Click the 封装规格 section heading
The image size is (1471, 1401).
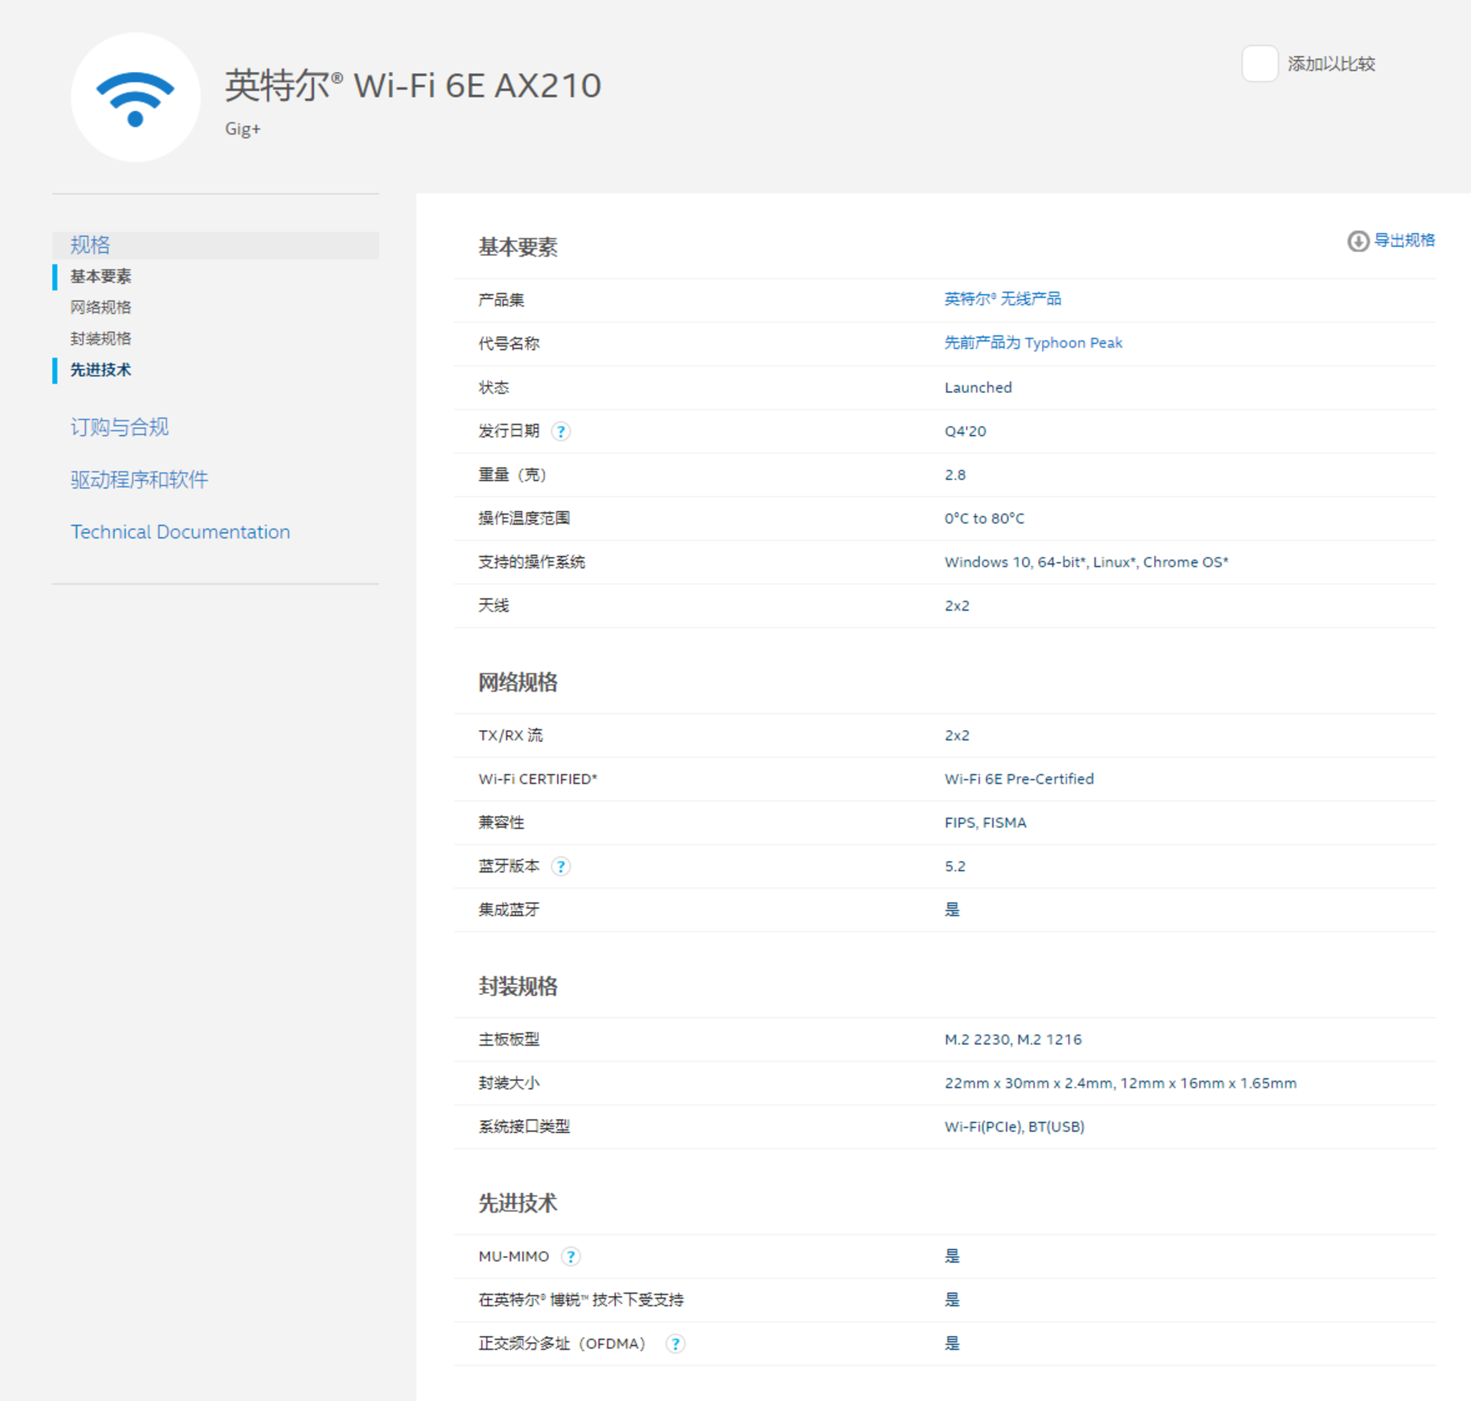[518, 986]
